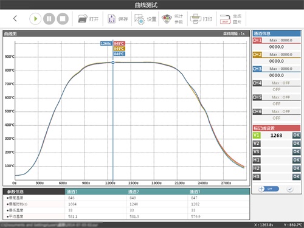Click channel 1 peak time value 1684

tap(72, 204)
